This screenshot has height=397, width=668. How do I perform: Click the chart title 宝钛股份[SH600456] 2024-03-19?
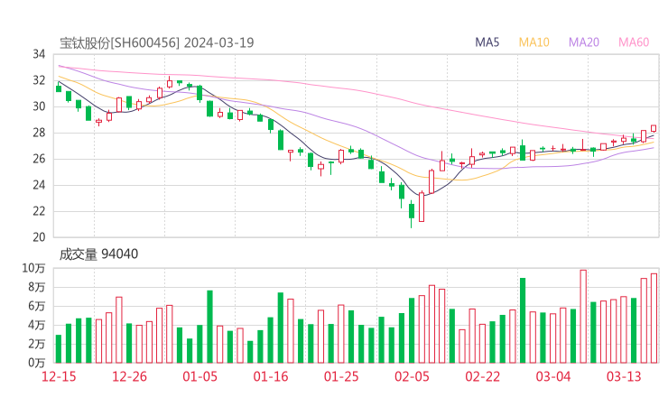pos(156,42)
